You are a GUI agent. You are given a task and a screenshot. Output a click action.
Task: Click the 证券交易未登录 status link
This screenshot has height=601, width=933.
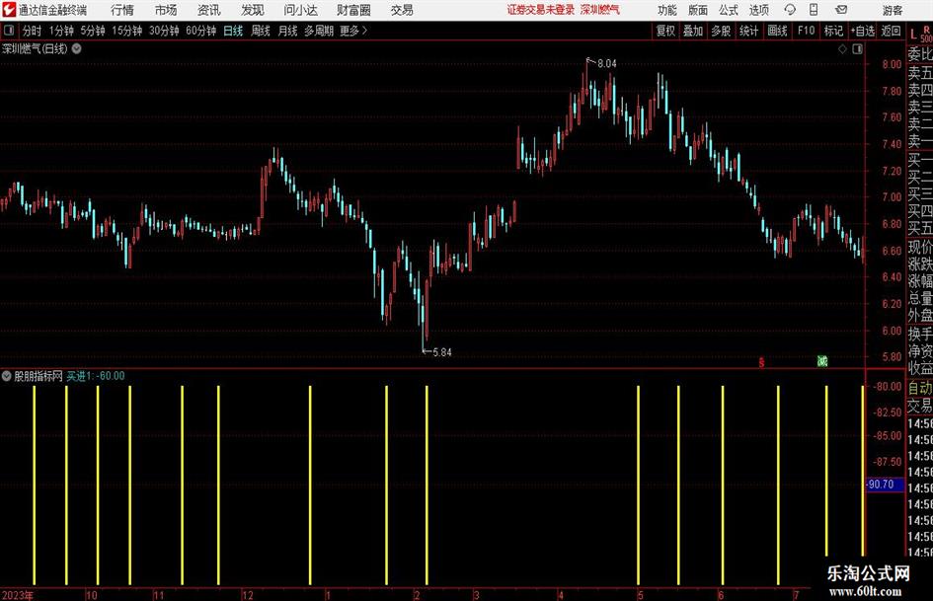click(541, 10)
